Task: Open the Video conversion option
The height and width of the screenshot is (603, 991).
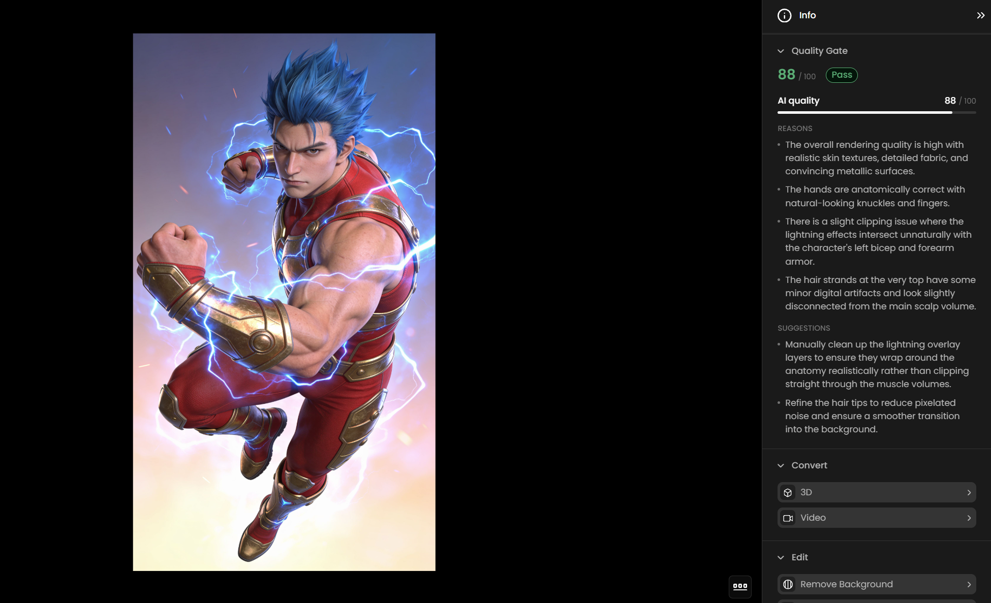Action: coord(877,518)
